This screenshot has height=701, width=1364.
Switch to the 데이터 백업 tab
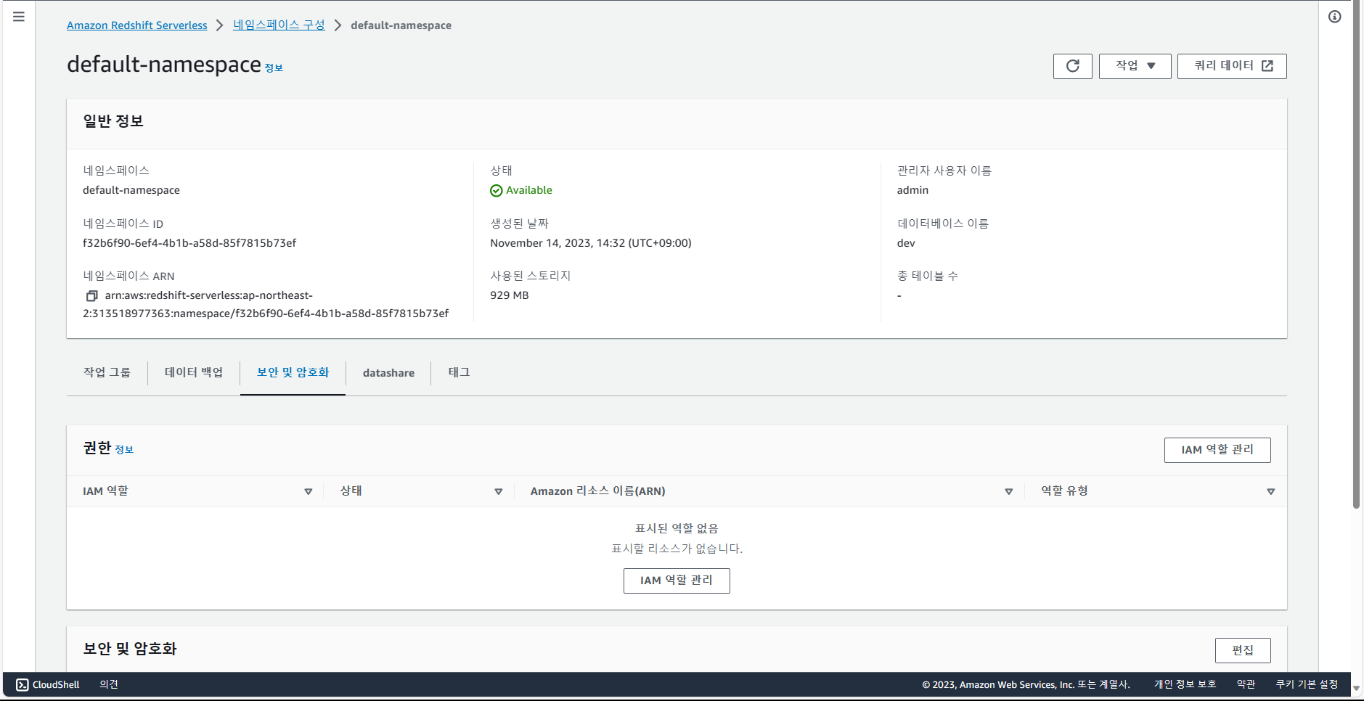tap(194, 372)
